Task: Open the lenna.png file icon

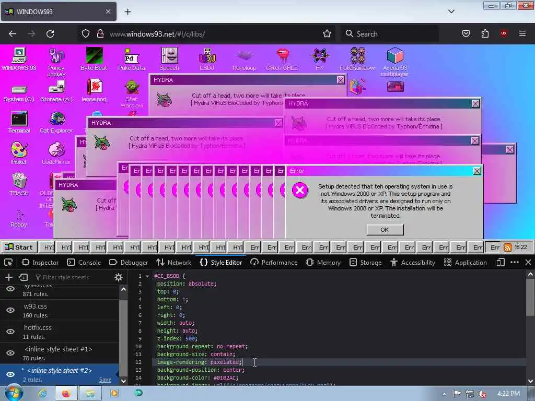Action: click(x=94, y=90)
